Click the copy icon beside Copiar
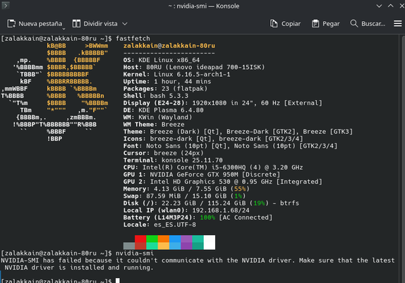 [x=274, y=23]
